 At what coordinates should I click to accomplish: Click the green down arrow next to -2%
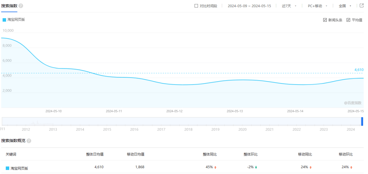(x=256, y=168)
